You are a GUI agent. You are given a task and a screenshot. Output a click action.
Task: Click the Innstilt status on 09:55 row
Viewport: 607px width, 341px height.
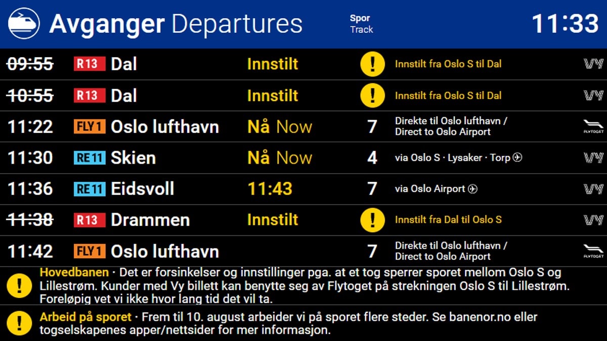pos(273,64)
